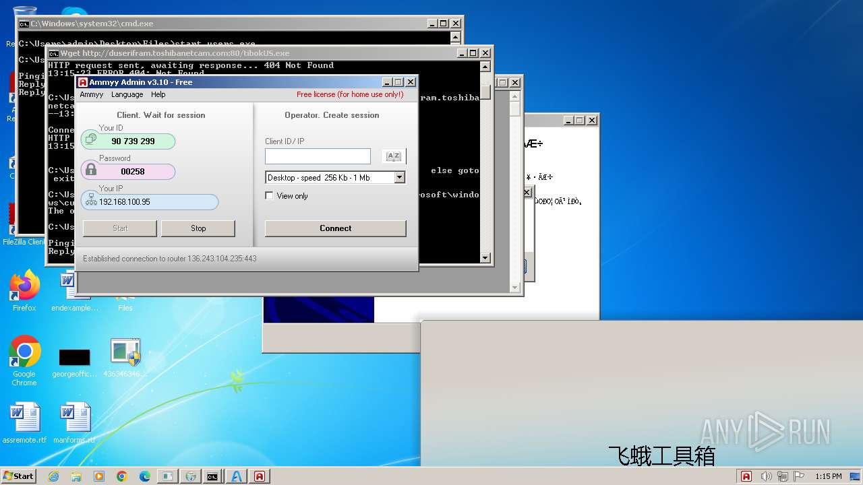Click the clock showing 1:15 PM
Image resolution: width=863 pixels, height=485 pixels.
pyautogui.click(x=828, y=476)
